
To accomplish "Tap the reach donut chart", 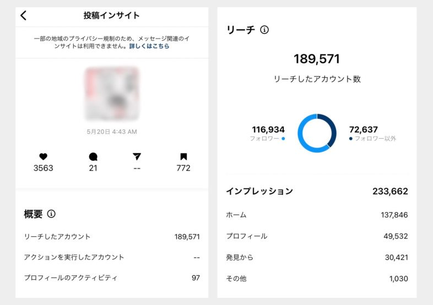I will coord(317,133).
